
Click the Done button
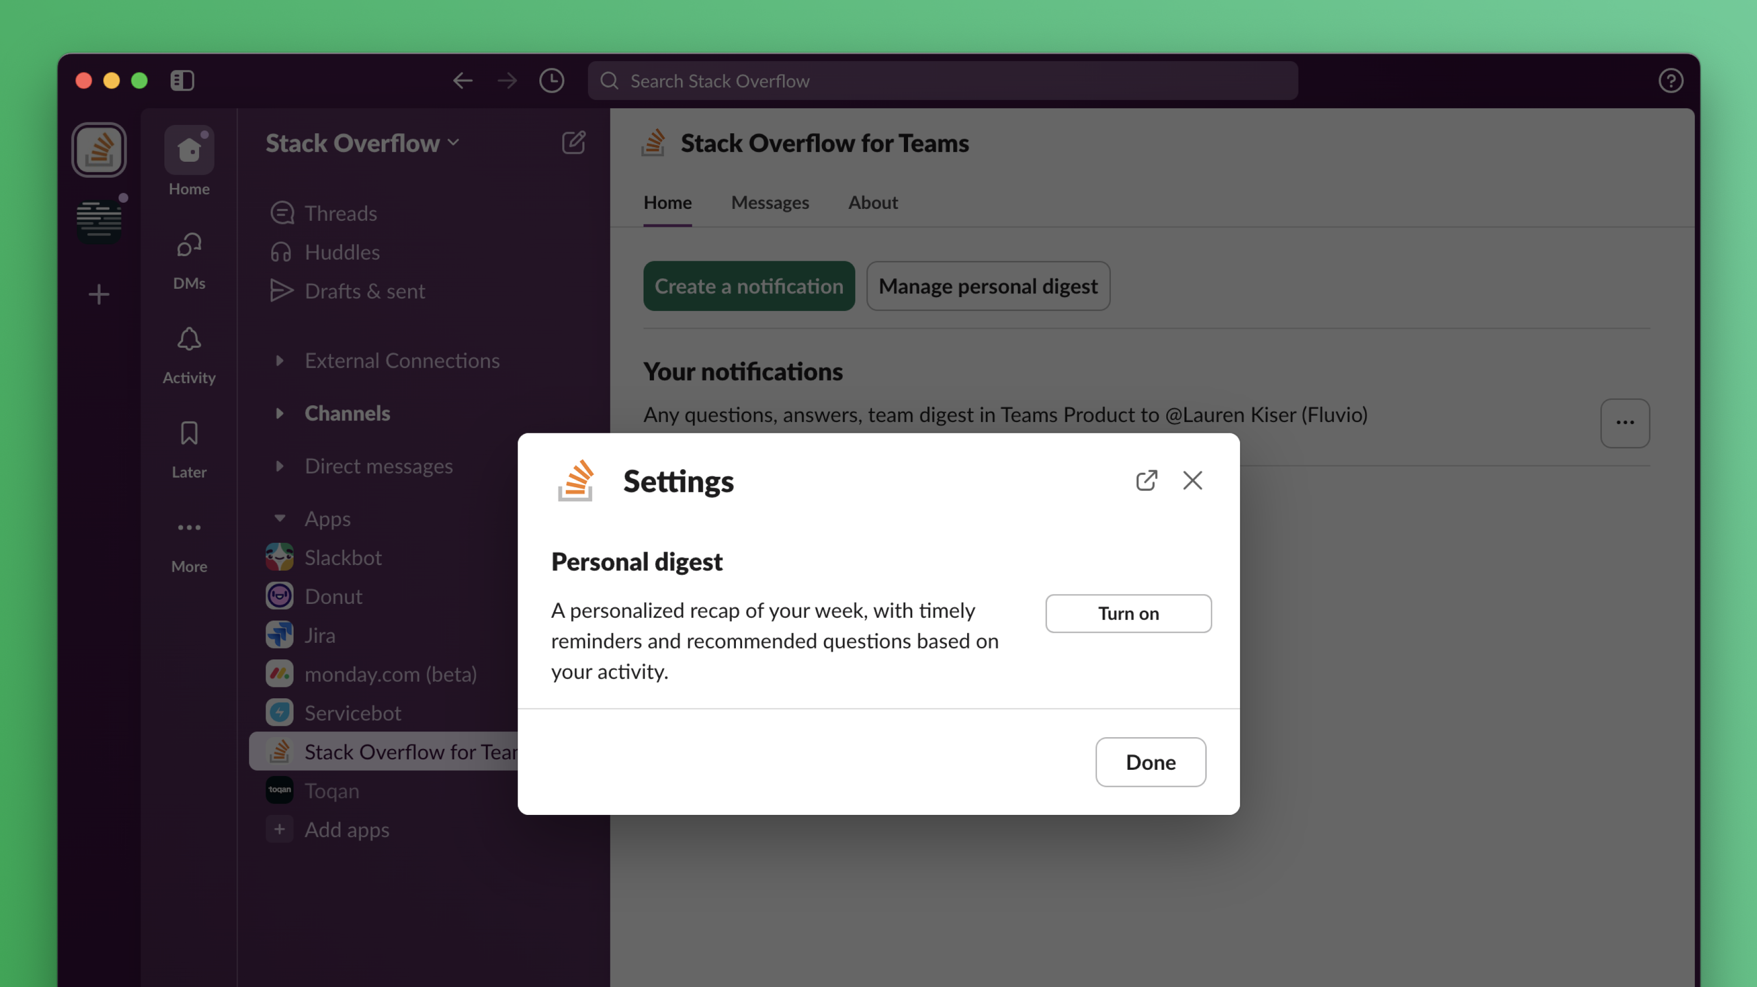(1150, 762)
